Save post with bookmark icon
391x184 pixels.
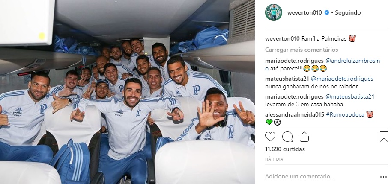click(384, 137)
